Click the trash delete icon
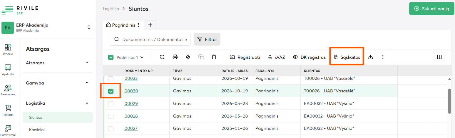This screenshot has width=455, height=138. pyautogui.click(x=214, y=57)
